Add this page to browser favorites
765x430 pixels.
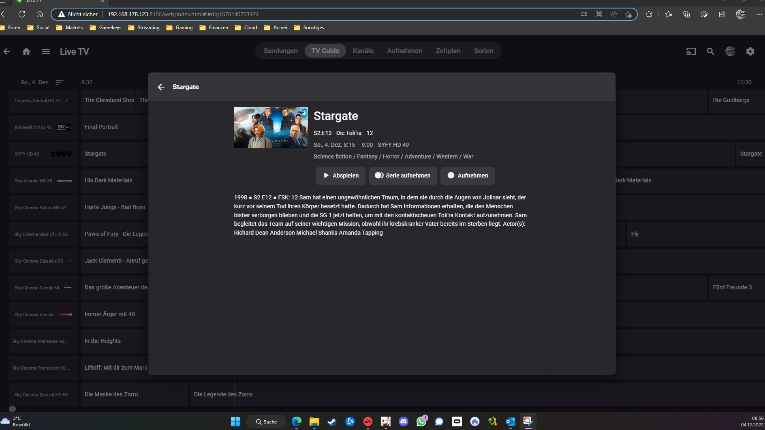[628, 14]
